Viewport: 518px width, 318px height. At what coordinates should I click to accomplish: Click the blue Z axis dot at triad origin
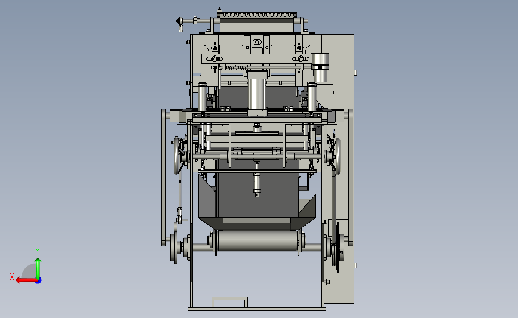pyautogui.click(x=39, y=281)
